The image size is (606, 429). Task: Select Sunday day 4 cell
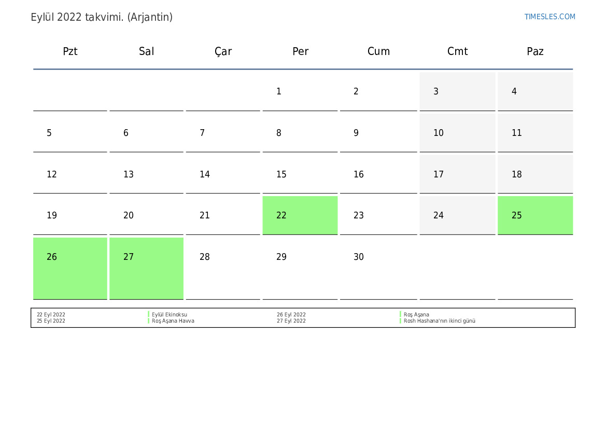(x=535, y=91)
